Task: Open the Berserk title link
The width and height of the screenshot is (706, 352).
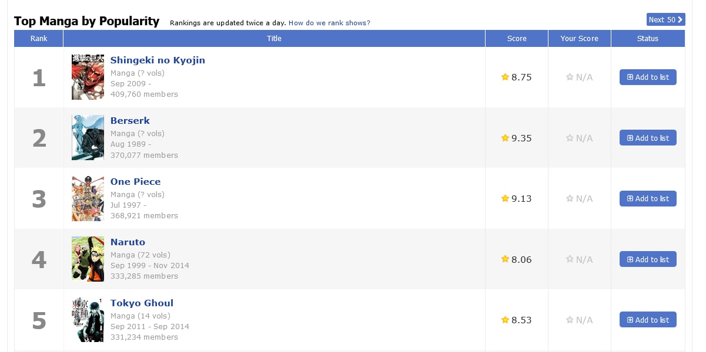Action: (x=130, y=121)
